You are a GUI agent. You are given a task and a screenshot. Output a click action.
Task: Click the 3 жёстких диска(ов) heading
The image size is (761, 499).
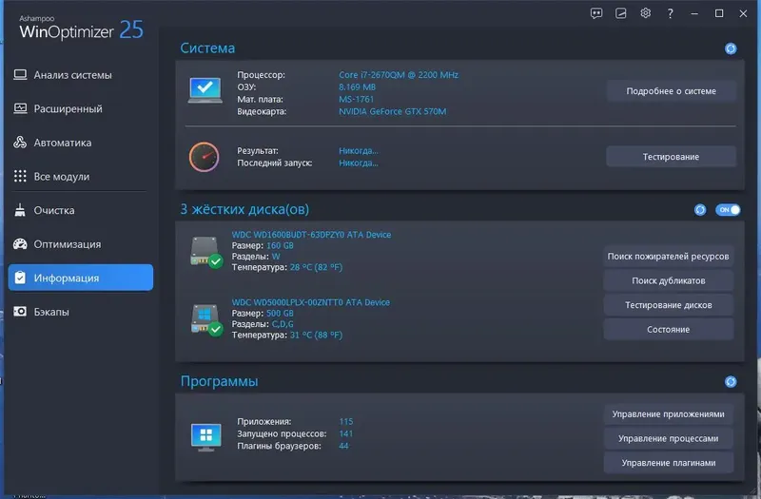244,209
